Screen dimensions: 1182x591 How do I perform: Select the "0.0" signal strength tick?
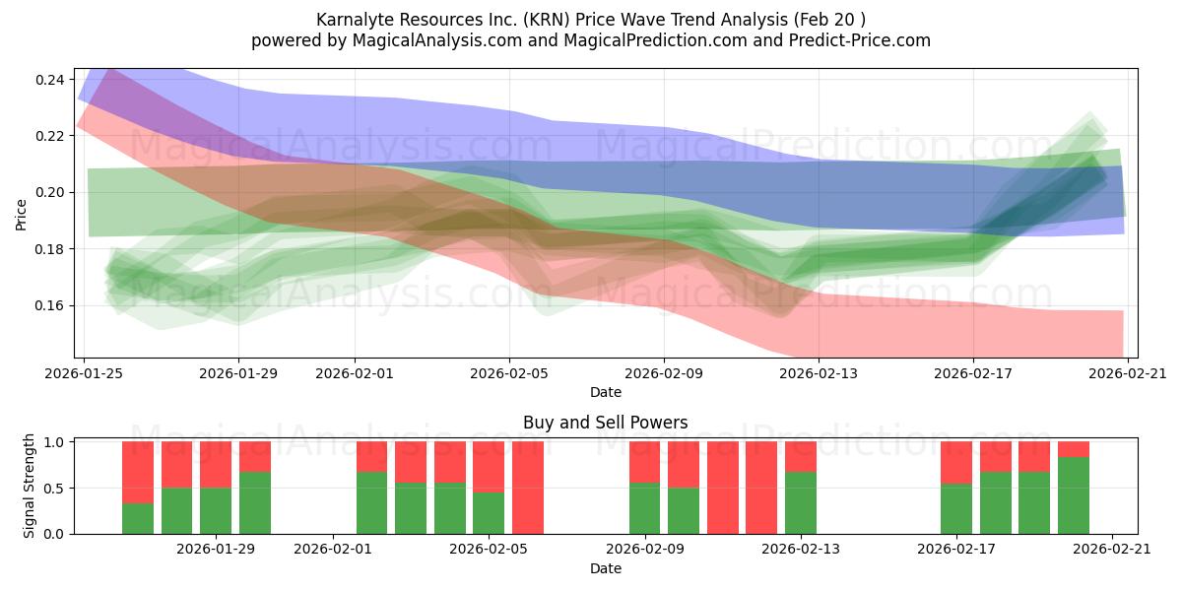coord(56,534)
